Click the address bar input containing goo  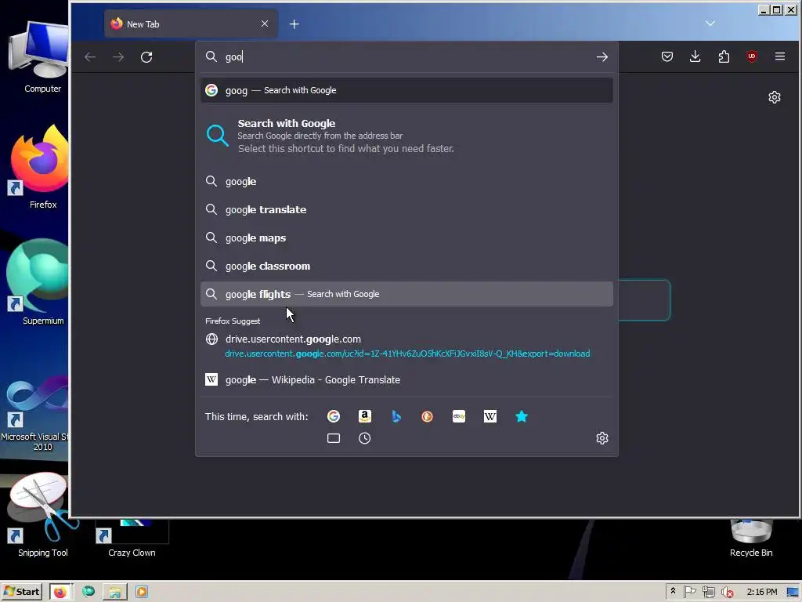pyautogui.click(x=406, y=56)
